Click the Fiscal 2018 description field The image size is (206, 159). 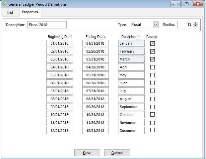click(x=47, y=25)
